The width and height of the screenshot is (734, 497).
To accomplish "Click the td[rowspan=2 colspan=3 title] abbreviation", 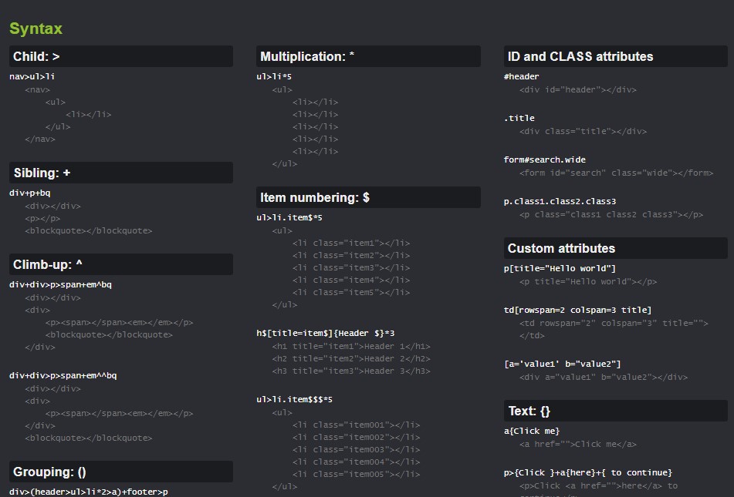I will [x=577, y=310].
